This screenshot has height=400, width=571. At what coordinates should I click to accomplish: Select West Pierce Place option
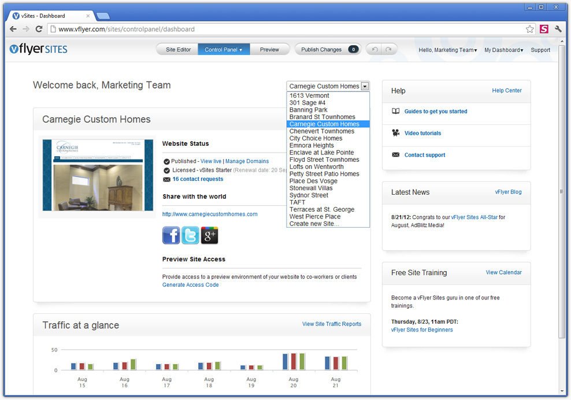pos(328,216)
